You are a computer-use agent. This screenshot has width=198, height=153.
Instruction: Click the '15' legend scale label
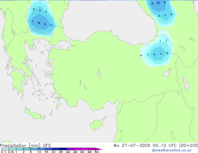coord(46,152)
